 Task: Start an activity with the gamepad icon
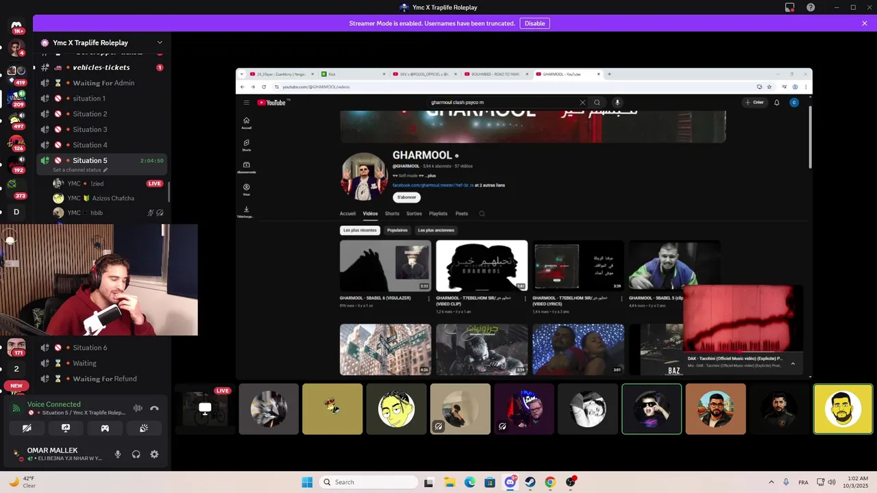pos(105,428)
